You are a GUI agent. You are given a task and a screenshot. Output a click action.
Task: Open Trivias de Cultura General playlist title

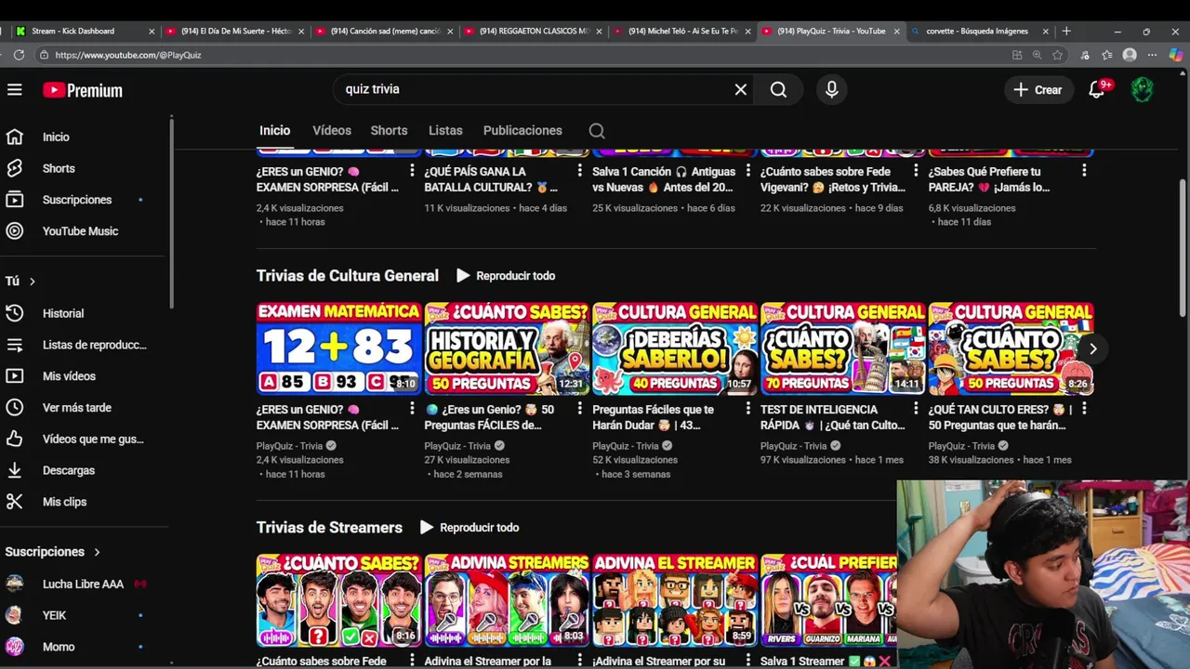[348, 276]
